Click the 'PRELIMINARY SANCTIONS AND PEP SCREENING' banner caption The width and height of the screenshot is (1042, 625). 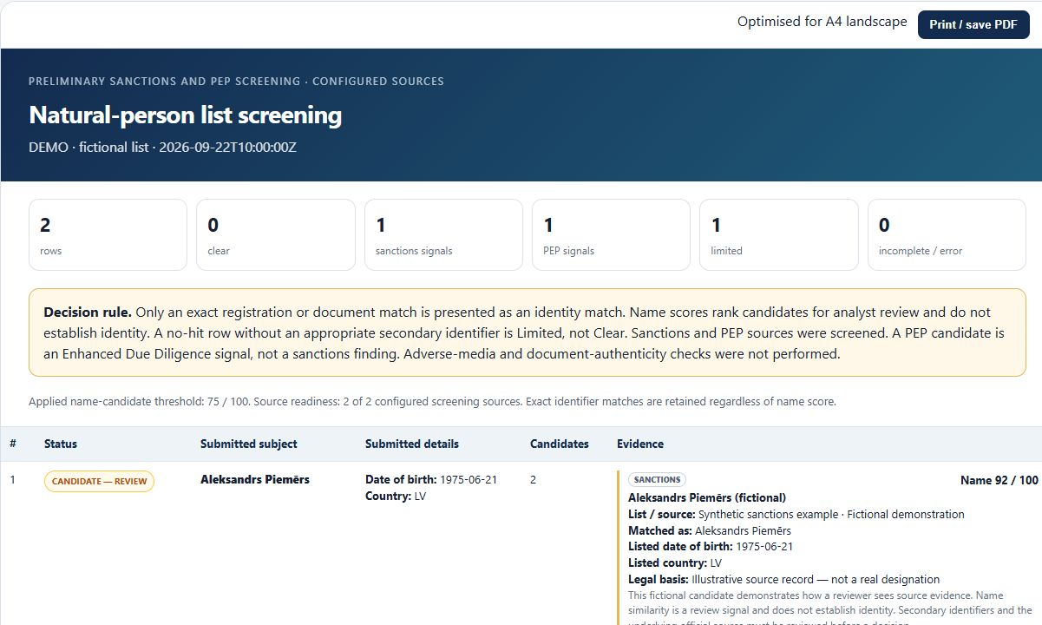(236, 81)
